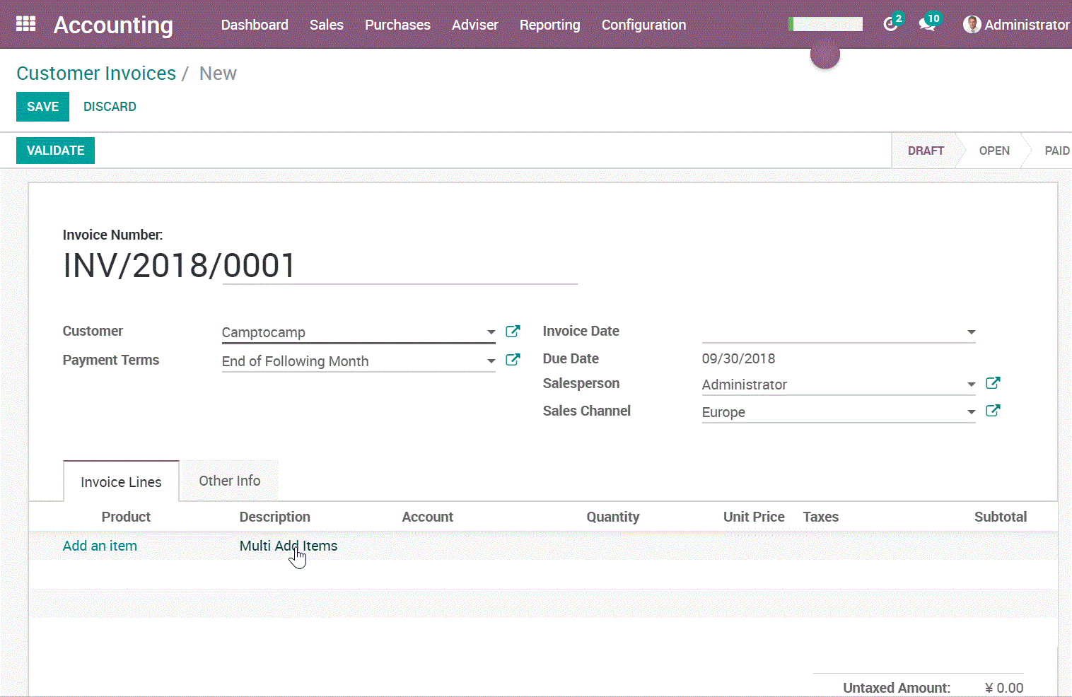Open Payment Terms external link icon
1072x697 pixels.
[513, 360]
